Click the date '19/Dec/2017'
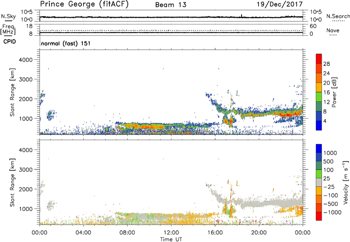This screenshot has width=350, height=242. (280, 4)
